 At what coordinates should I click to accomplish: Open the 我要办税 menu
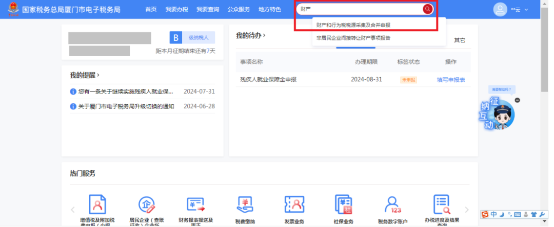176,10
